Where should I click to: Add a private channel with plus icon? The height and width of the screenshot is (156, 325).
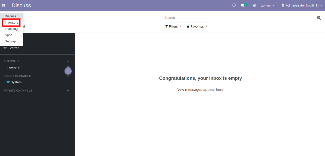point(68,91)
